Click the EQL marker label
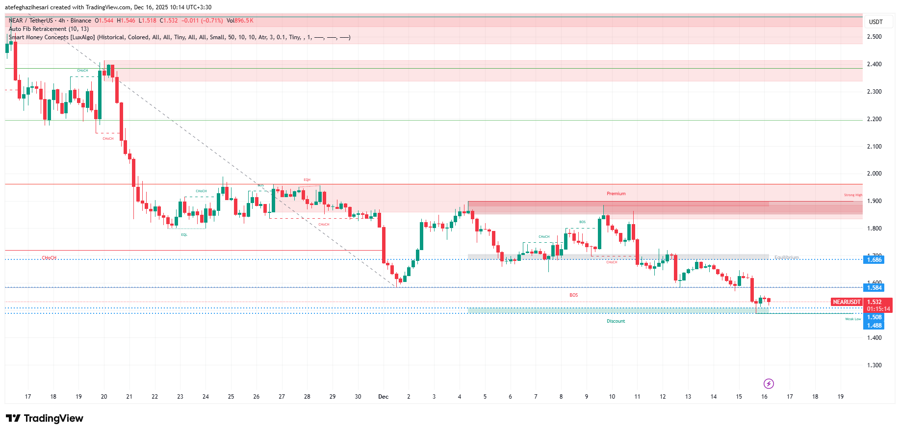The width and height of the screenshot is (900, 433). click(184, 235)
